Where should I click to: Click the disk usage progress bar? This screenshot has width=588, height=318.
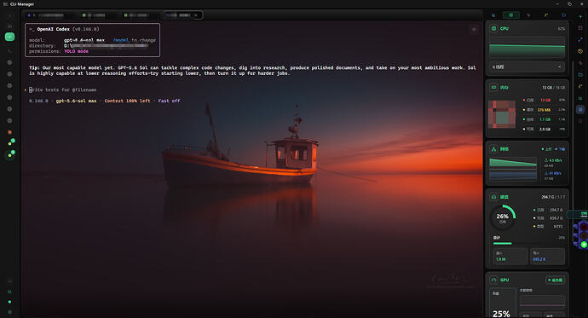pos(528,243)
